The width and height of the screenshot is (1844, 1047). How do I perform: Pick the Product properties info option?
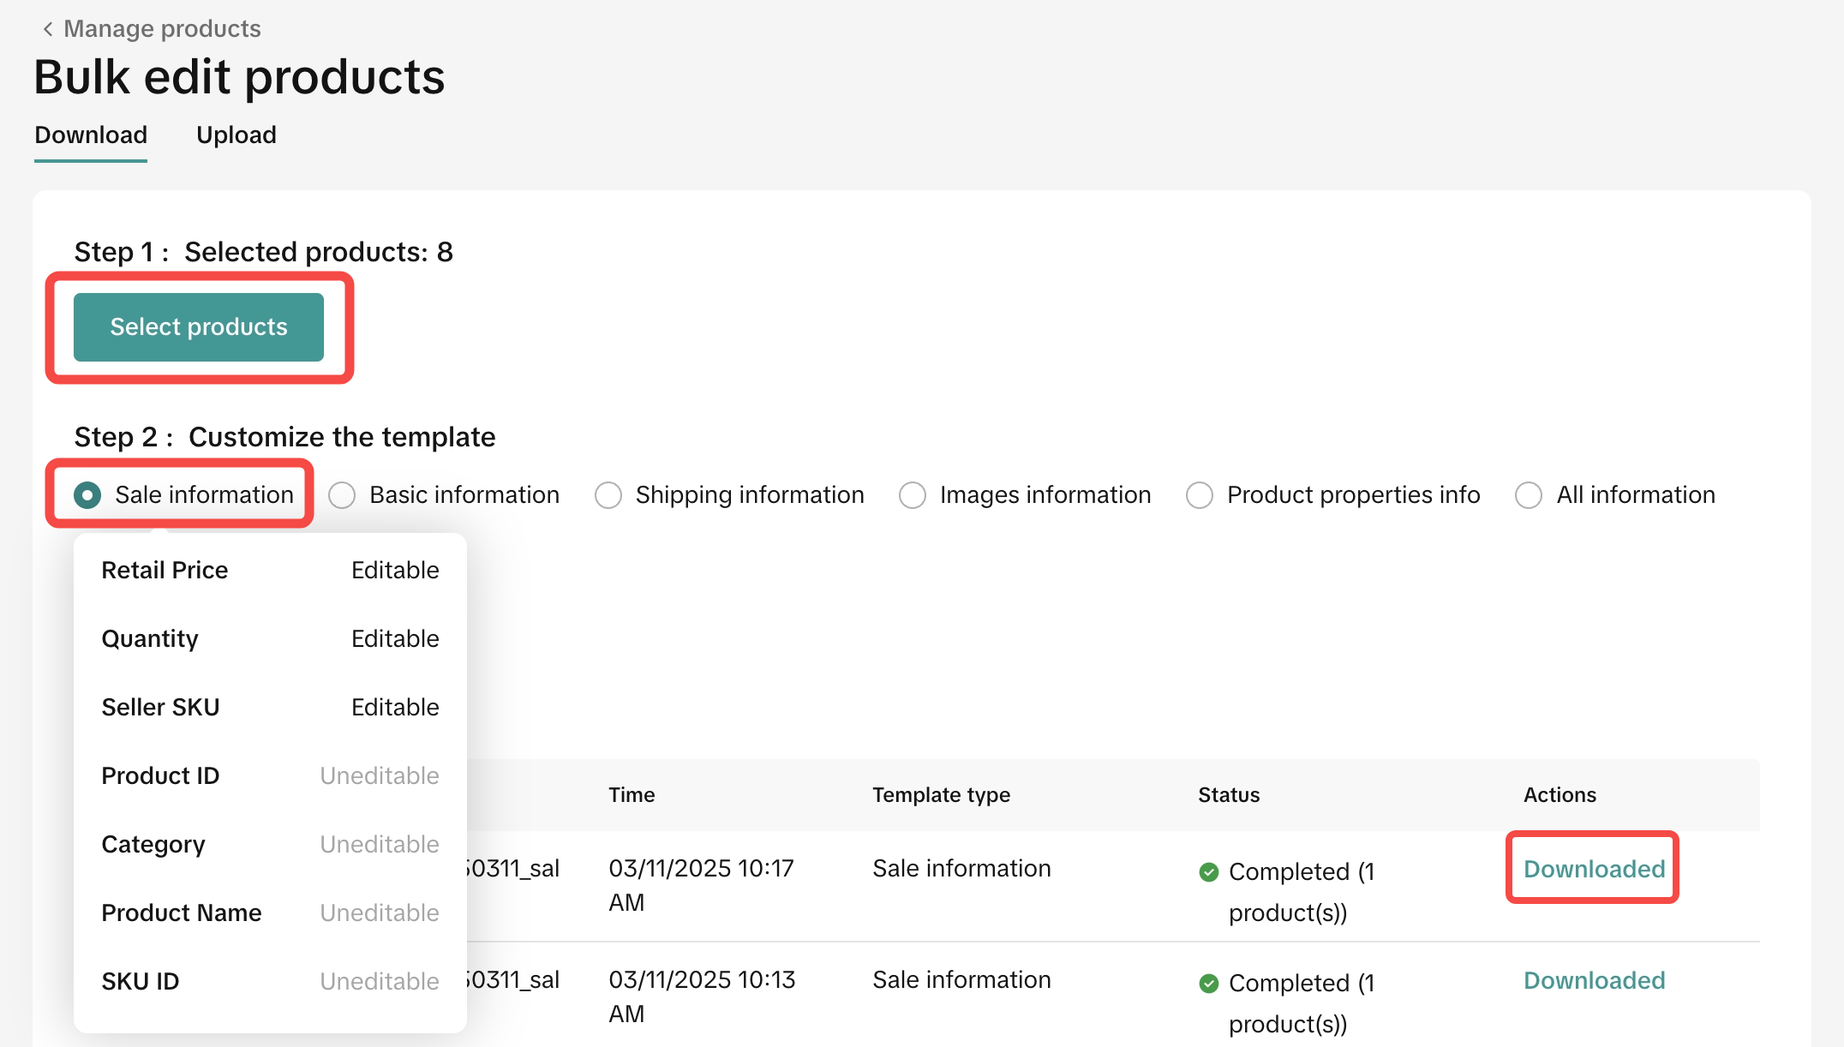click(x=1200, y=495)
